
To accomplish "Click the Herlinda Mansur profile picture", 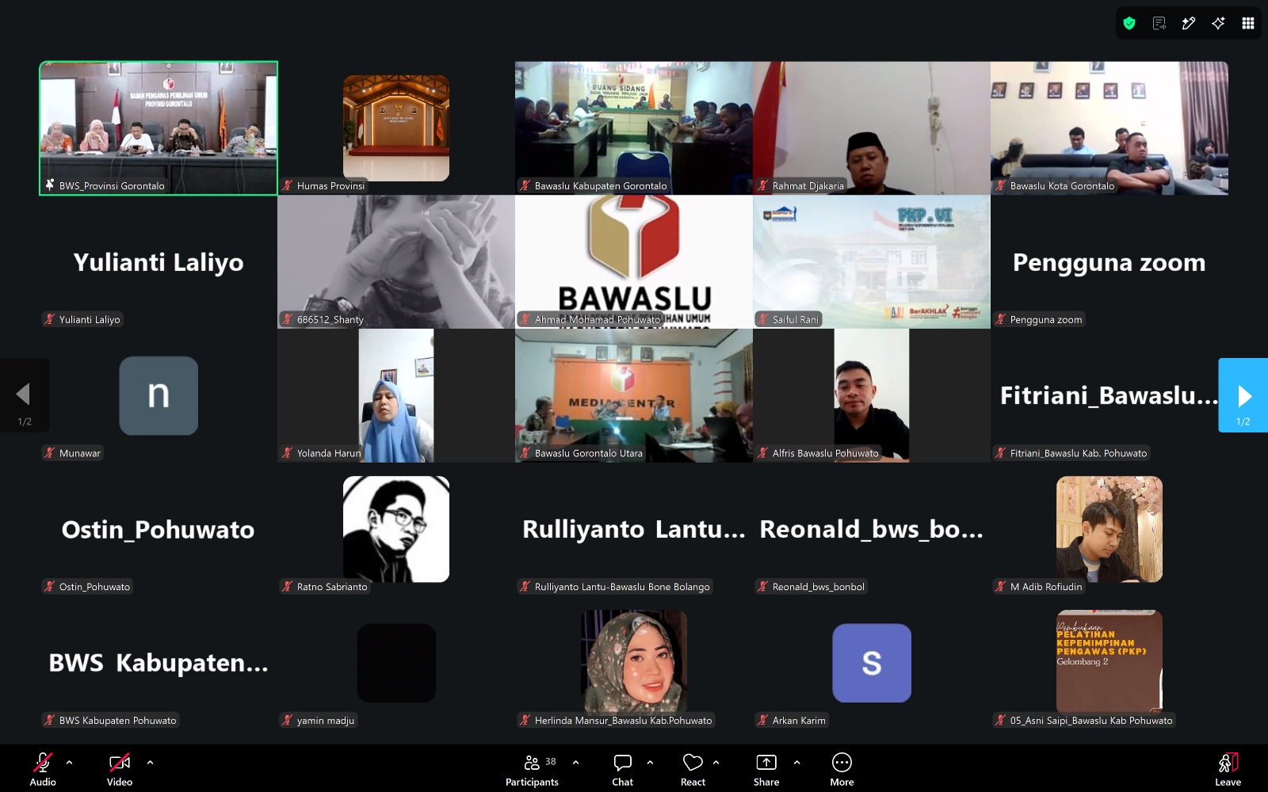I will tap(634, 662).
